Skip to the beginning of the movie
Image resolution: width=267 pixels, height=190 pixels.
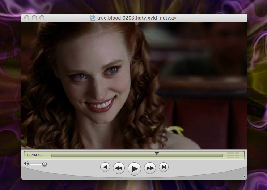pyautogui.click(x=105, y=167)
